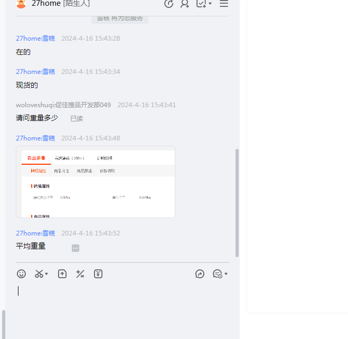348x339 pixels.
Task: Click the outer window scrollbar at bottom-left
Action: [x=4, y=324]
